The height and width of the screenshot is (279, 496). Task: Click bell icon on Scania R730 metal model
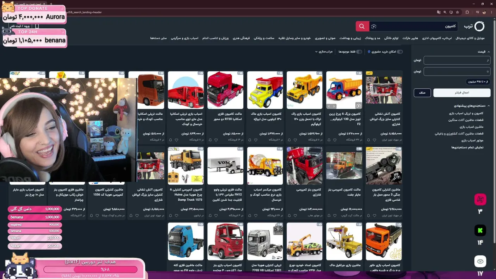(x=210, y=140)
